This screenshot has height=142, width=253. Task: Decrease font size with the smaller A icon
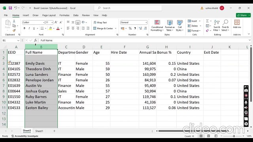pyautogui.click(x=61, y=22)
